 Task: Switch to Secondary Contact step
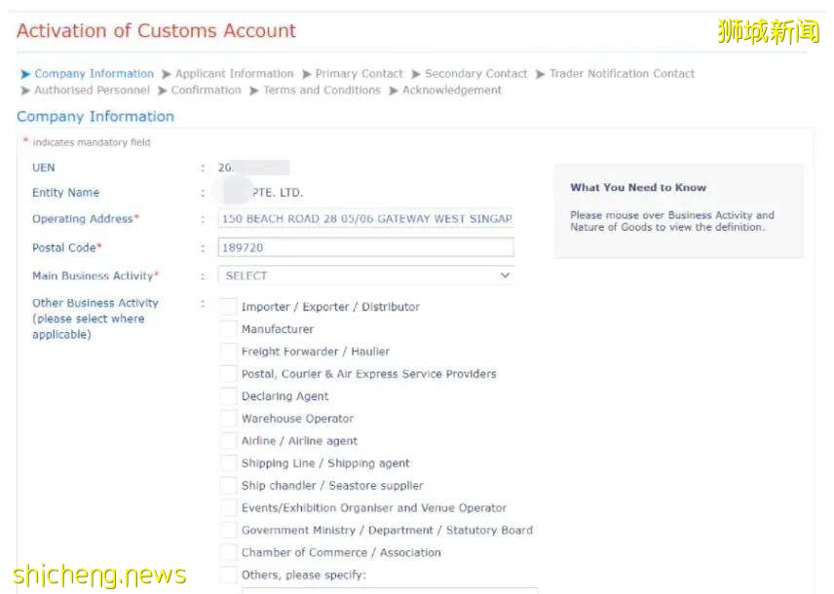coord(476,73)
